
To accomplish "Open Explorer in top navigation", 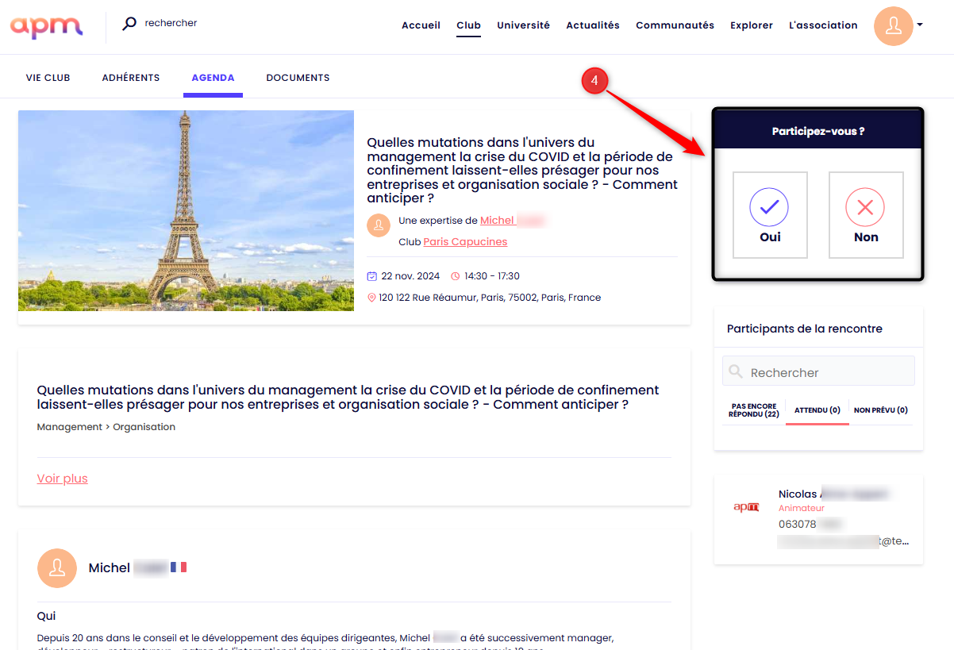I will pos(752,25).
